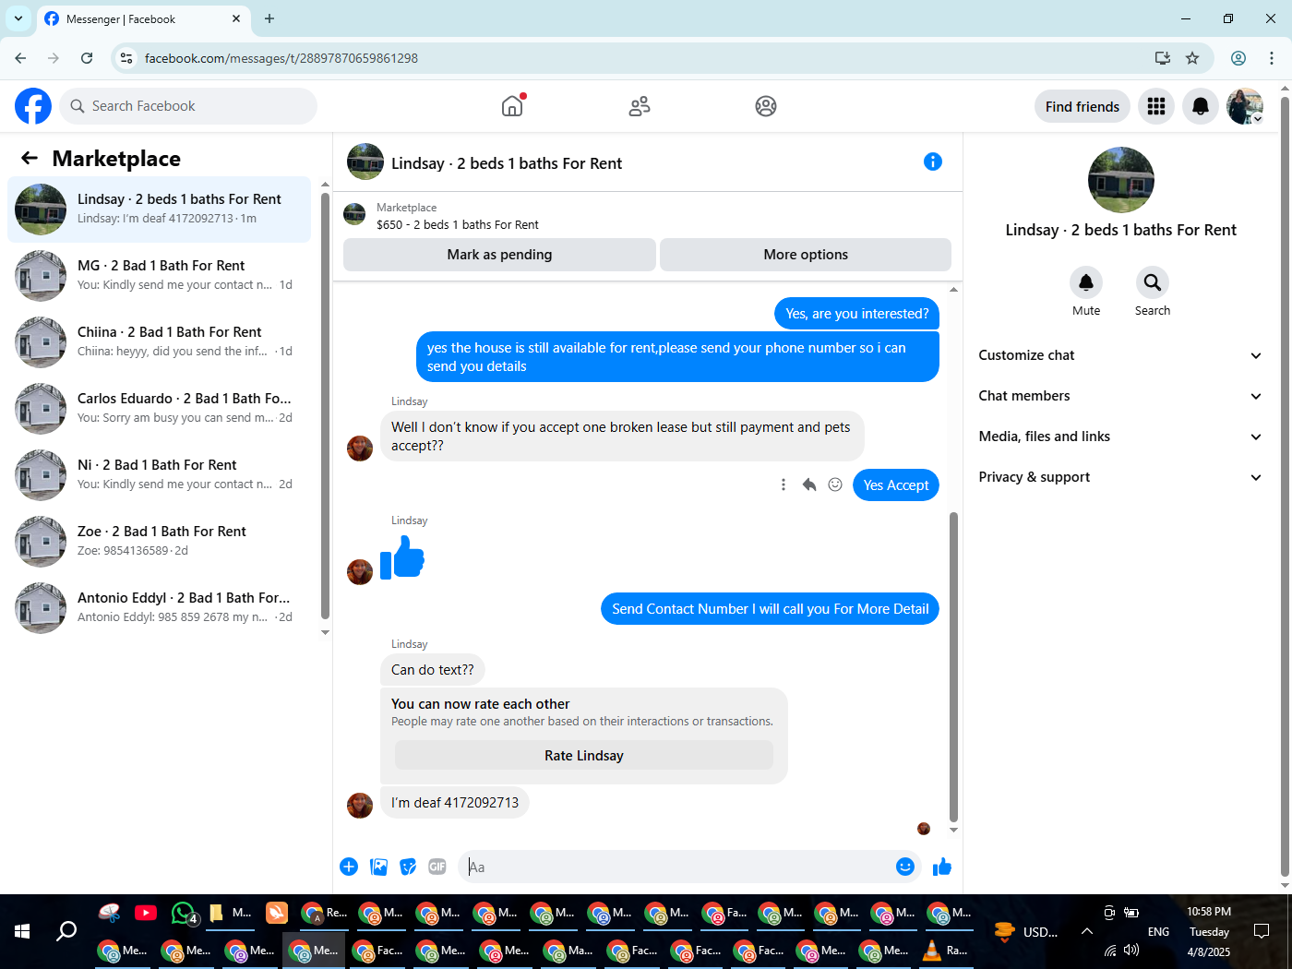The height and width of the screenshot is (969, 1292).
Task: Open more options for Yes Accept message
Action: point(784,484)
